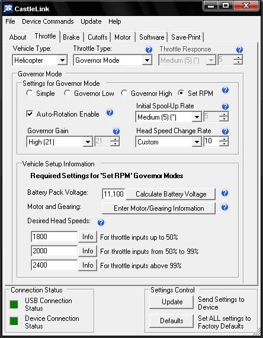Open help for Desired Head Speeds

point(101,222)
